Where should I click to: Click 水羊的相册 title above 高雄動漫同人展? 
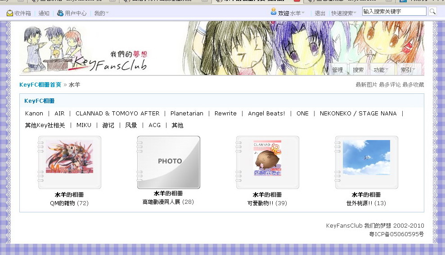coord(168,193)
